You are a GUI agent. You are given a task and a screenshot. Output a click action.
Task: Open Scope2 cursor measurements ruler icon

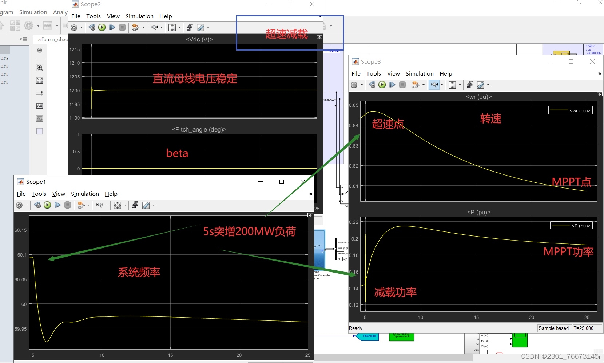(x=200, y=28)
